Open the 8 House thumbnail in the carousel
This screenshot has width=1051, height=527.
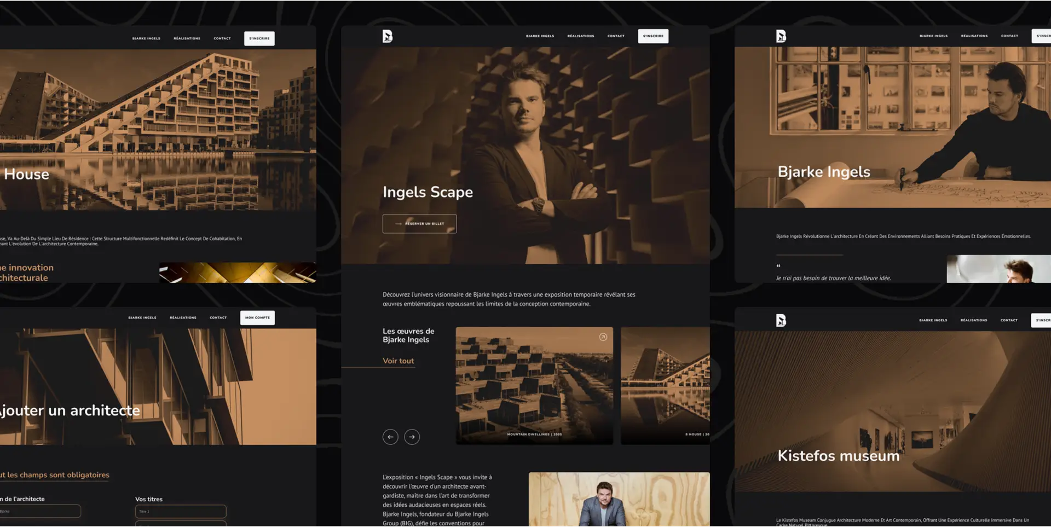point(665,386)
